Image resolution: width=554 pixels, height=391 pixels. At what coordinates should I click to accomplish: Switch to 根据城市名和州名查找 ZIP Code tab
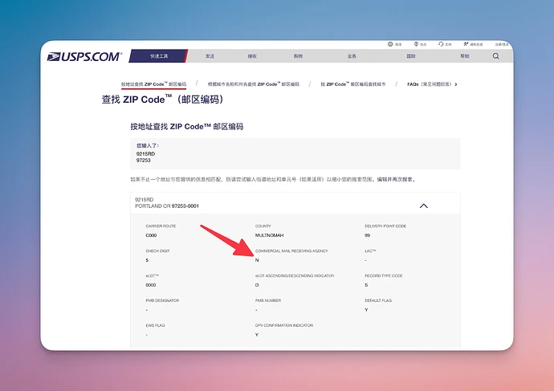[x=253, y=83]
